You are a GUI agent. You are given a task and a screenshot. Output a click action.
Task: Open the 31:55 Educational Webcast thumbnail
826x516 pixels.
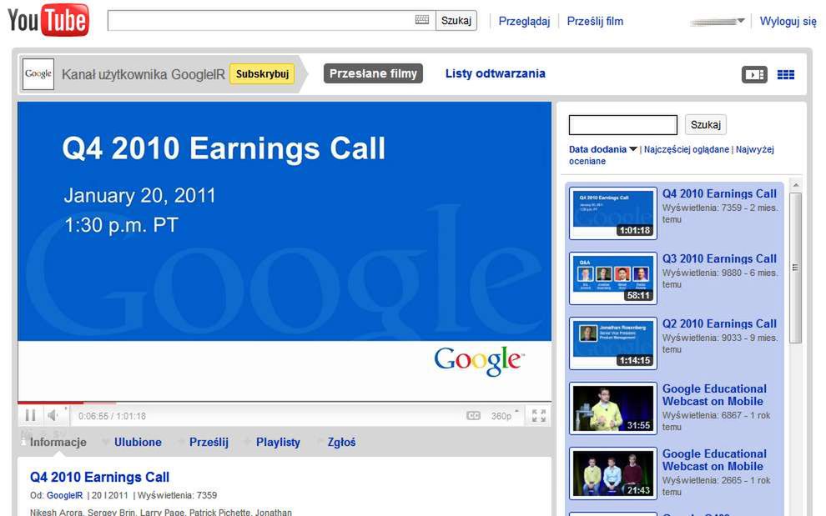click(x=613, y=408)
